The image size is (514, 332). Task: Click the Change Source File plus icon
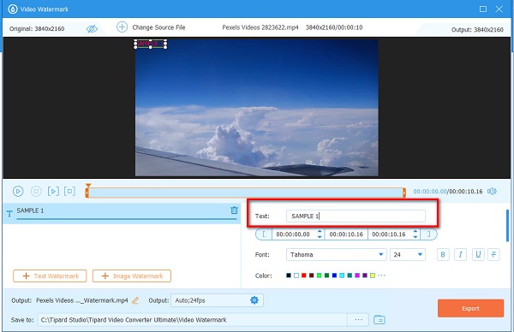coord(122,27)
